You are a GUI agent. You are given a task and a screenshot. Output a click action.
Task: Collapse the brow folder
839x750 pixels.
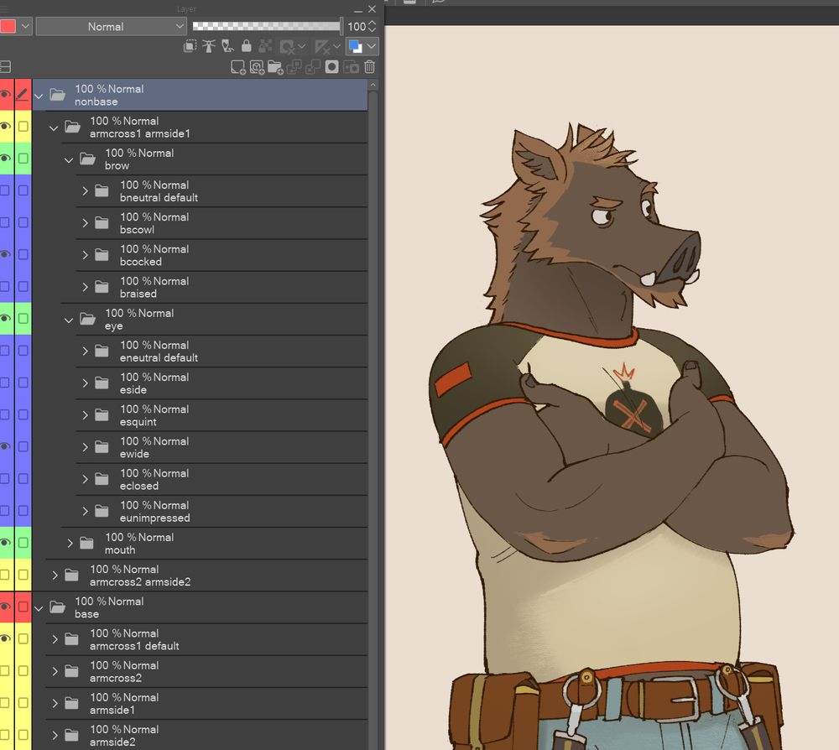point(69,160)
